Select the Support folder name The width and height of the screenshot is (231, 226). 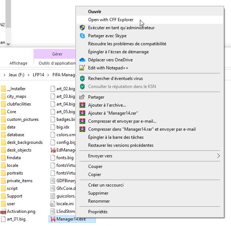coord(15,196)
